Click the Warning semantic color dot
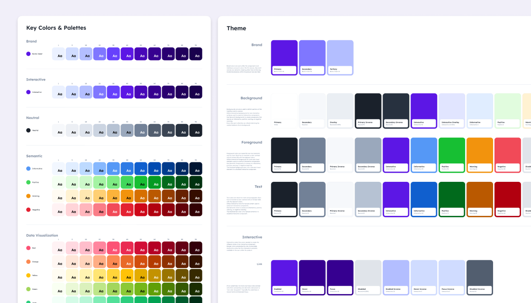 pos(28,196)
